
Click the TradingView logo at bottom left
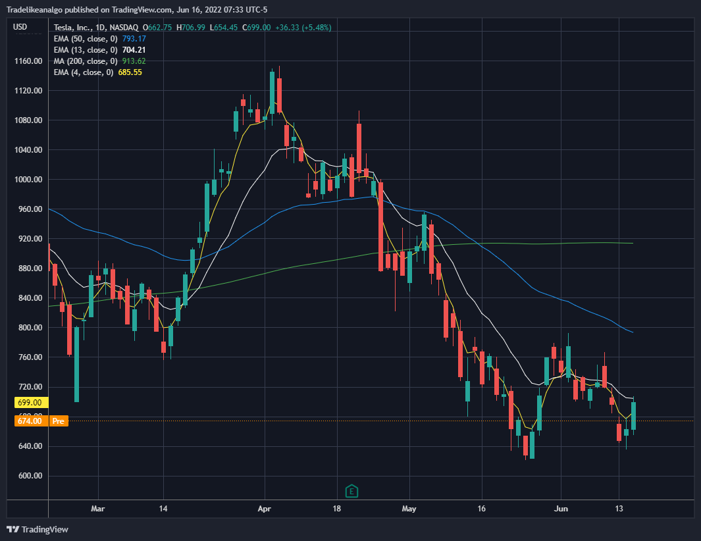point(38,529)
